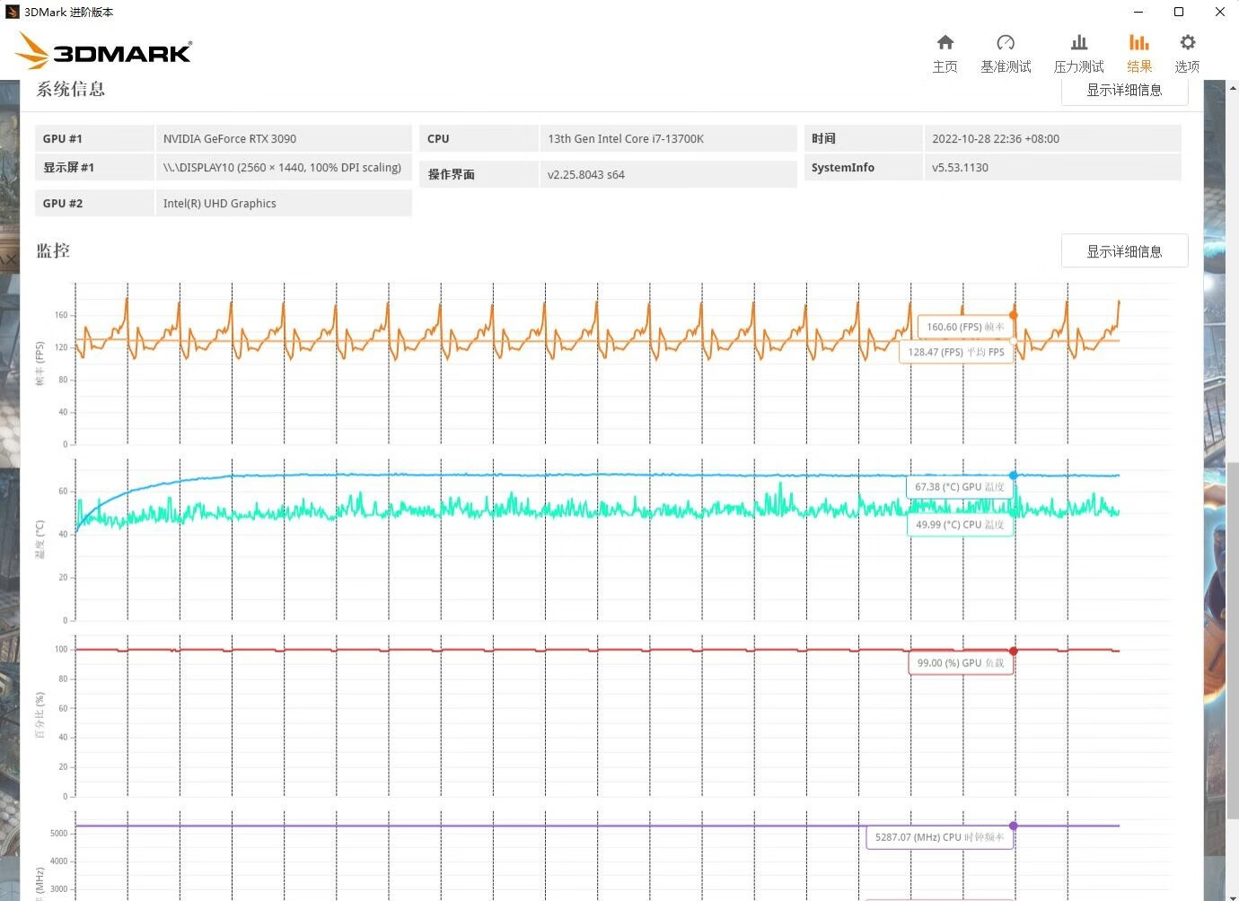The height and width of the screenshot is (901, 1239).
Task: Click the blue GPU temperature data point
Action: pos(1014,476)
